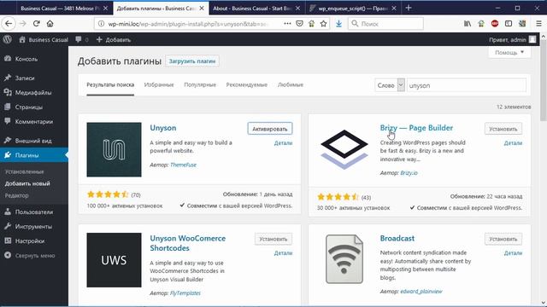Screen dimensions: 547x307
Task: Collapse the menu via Свернуть меню
Action: click(x=34, y=256)
